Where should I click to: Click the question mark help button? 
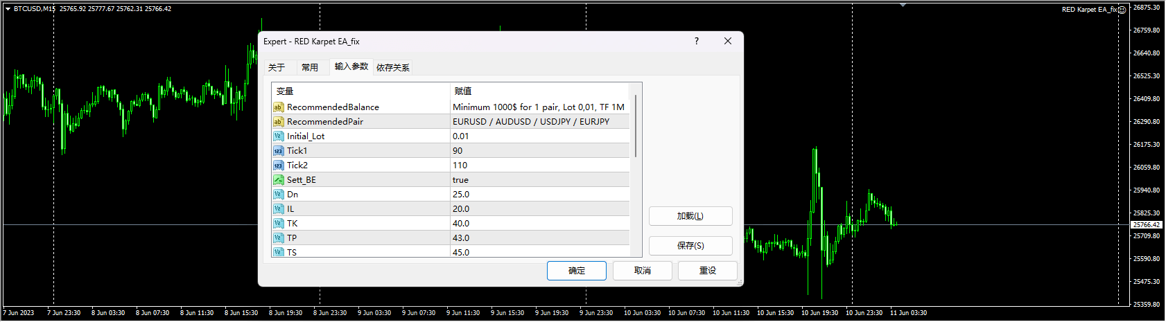point(697,42)
